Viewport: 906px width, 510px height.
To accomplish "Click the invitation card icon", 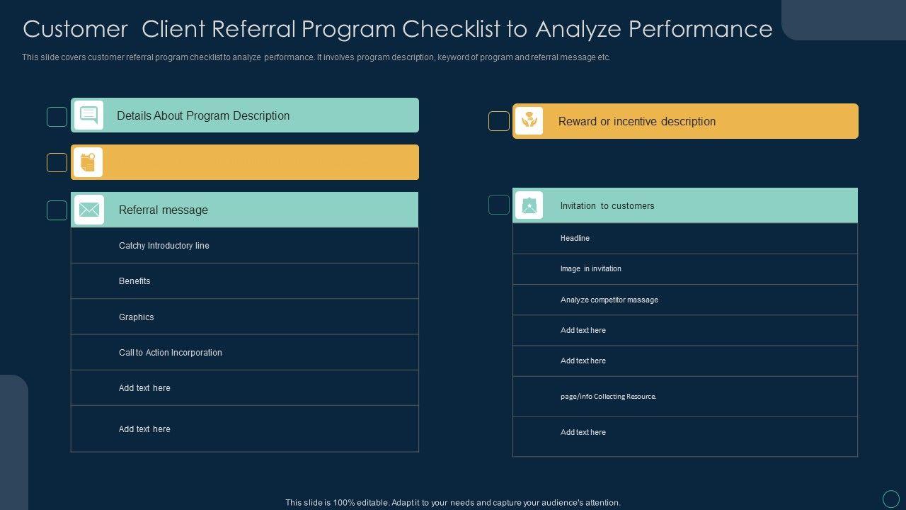I will click(x=529, y=205).
